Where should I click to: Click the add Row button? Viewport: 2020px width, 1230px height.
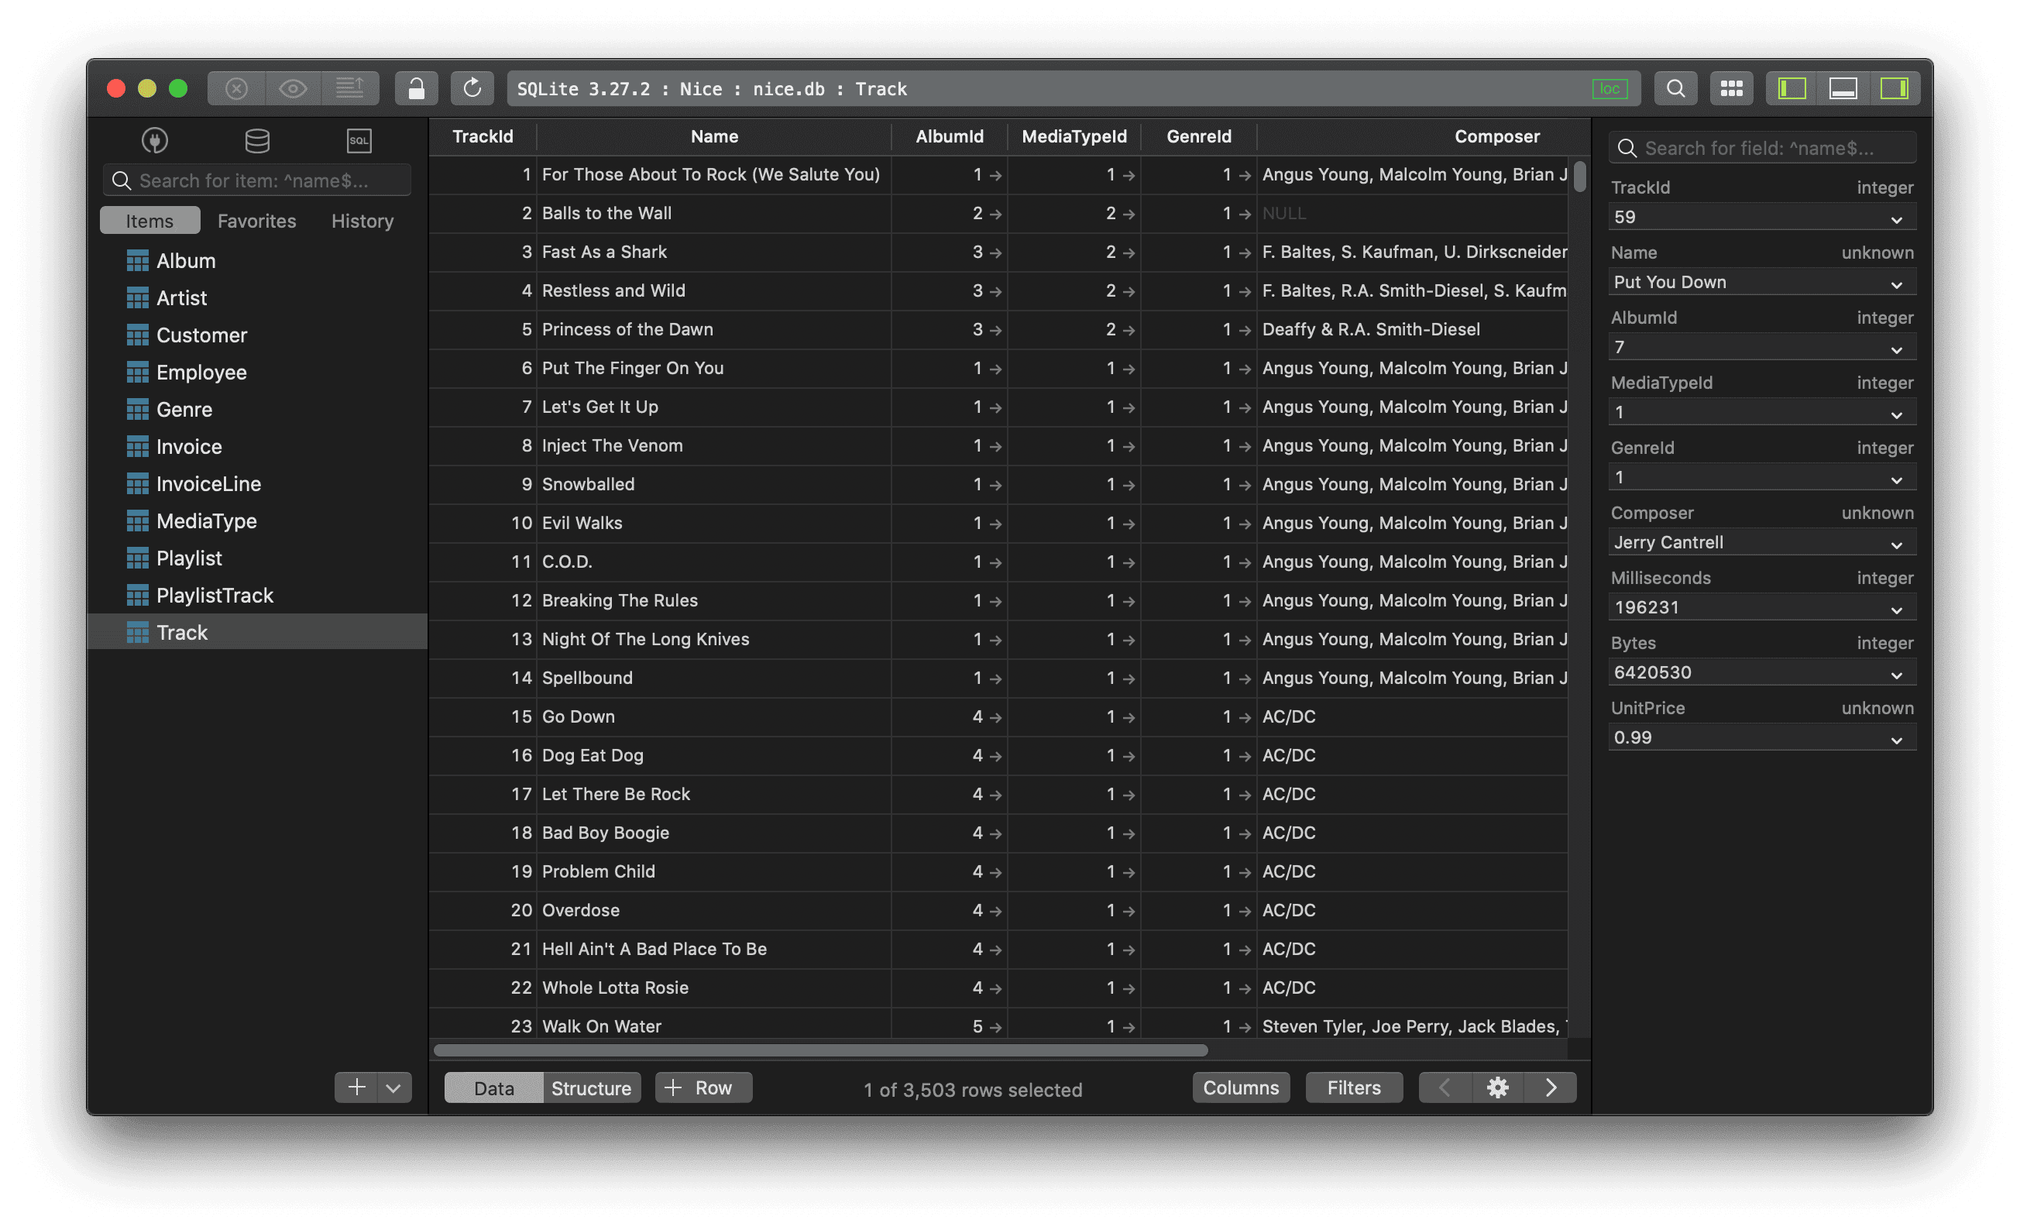coord(703,1087)
